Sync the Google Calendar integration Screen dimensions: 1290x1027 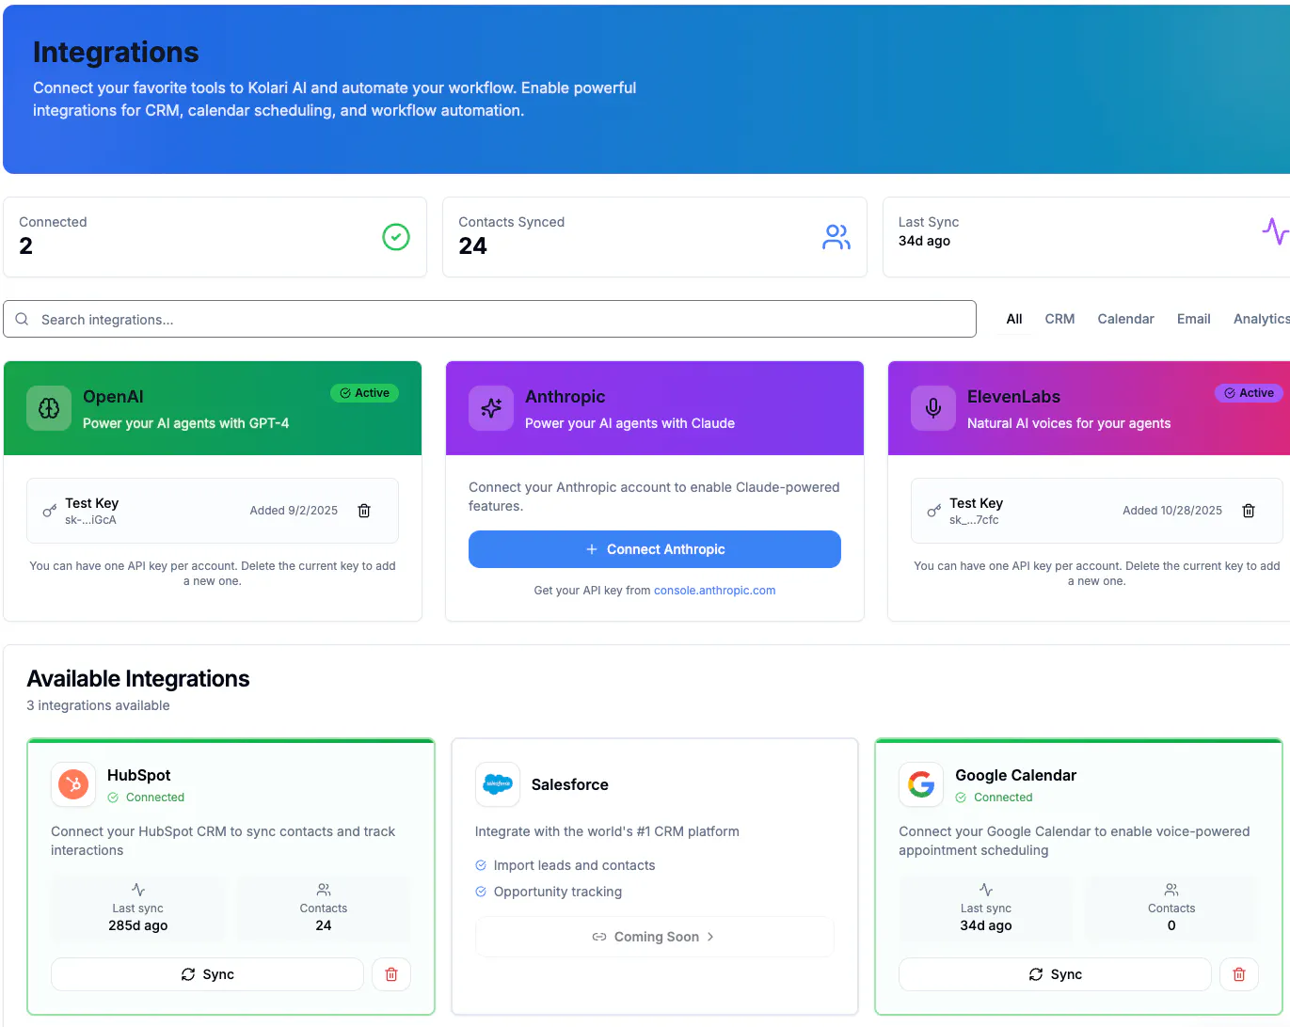pyautogui.click(x=1055, y=974)
